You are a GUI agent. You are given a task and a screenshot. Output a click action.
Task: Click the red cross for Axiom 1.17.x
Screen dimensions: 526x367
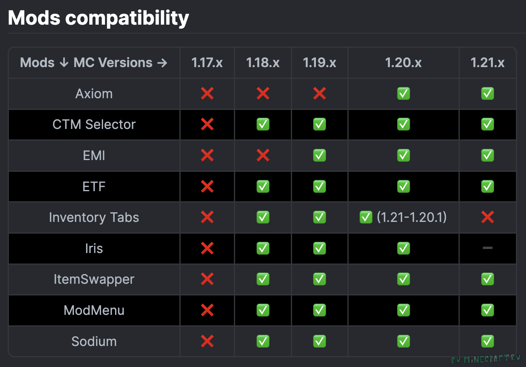point(207,94)
